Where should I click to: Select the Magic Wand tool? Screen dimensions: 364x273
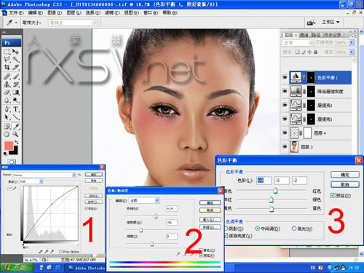(x=16, y=60)
